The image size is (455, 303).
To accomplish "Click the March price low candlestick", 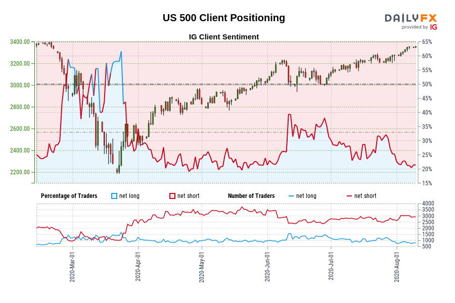I will tap(118, 170).
